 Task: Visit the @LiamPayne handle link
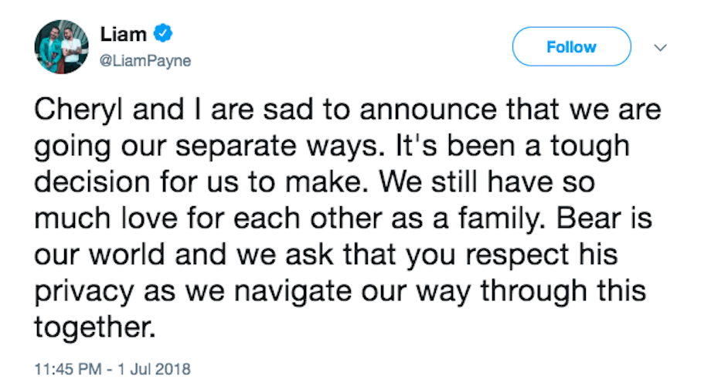pyautogui.click(x=145, y=61)
